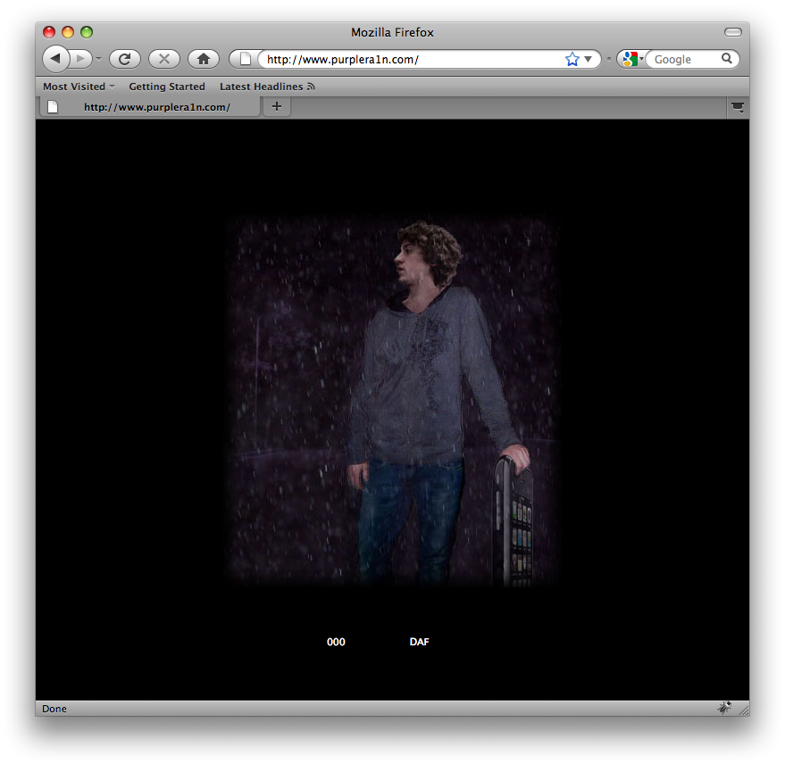This screenshot has width=785, height=765.
Task: Click inside the URL address field
Action: click(411, 60)
